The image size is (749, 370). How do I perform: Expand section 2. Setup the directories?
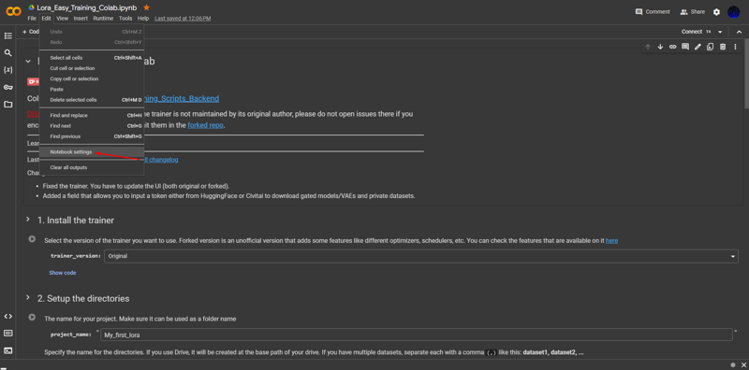click(28, 297)
